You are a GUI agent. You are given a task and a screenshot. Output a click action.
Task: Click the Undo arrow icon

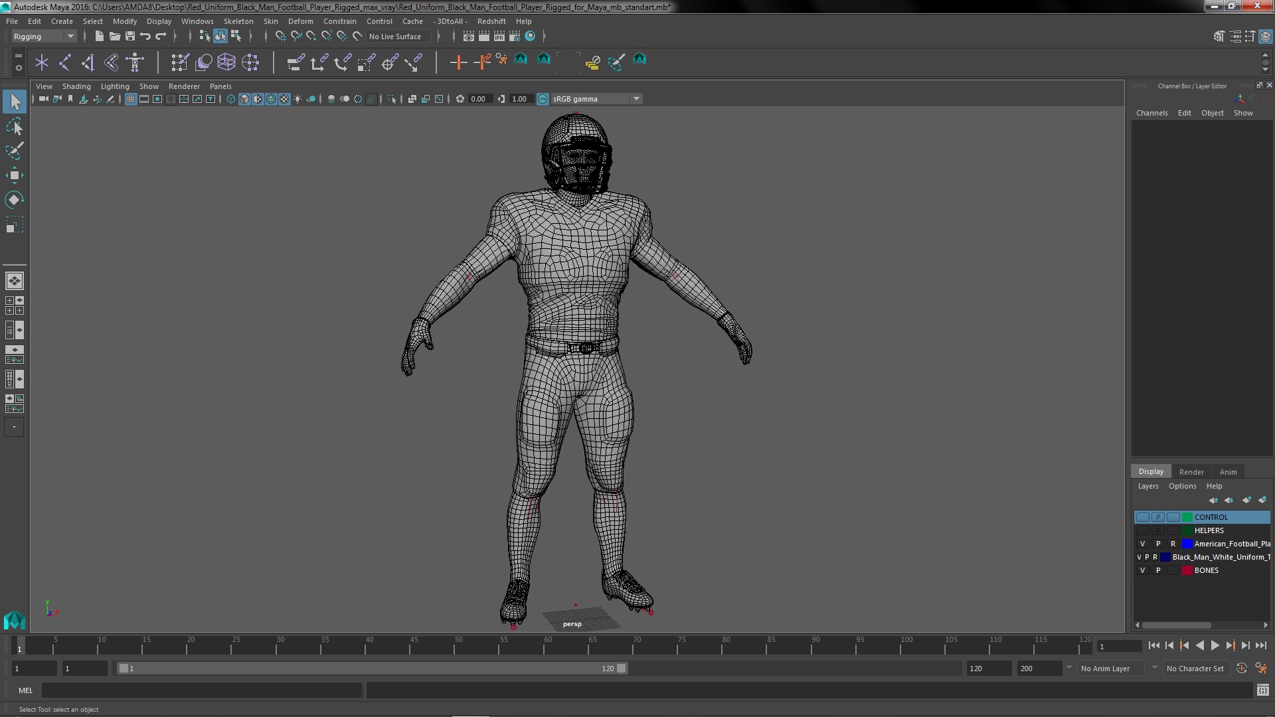coord(145,37)
